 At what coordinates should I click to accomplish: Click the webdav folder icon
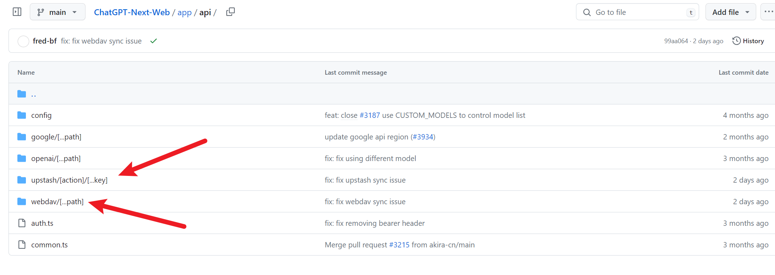coord(22,202)
